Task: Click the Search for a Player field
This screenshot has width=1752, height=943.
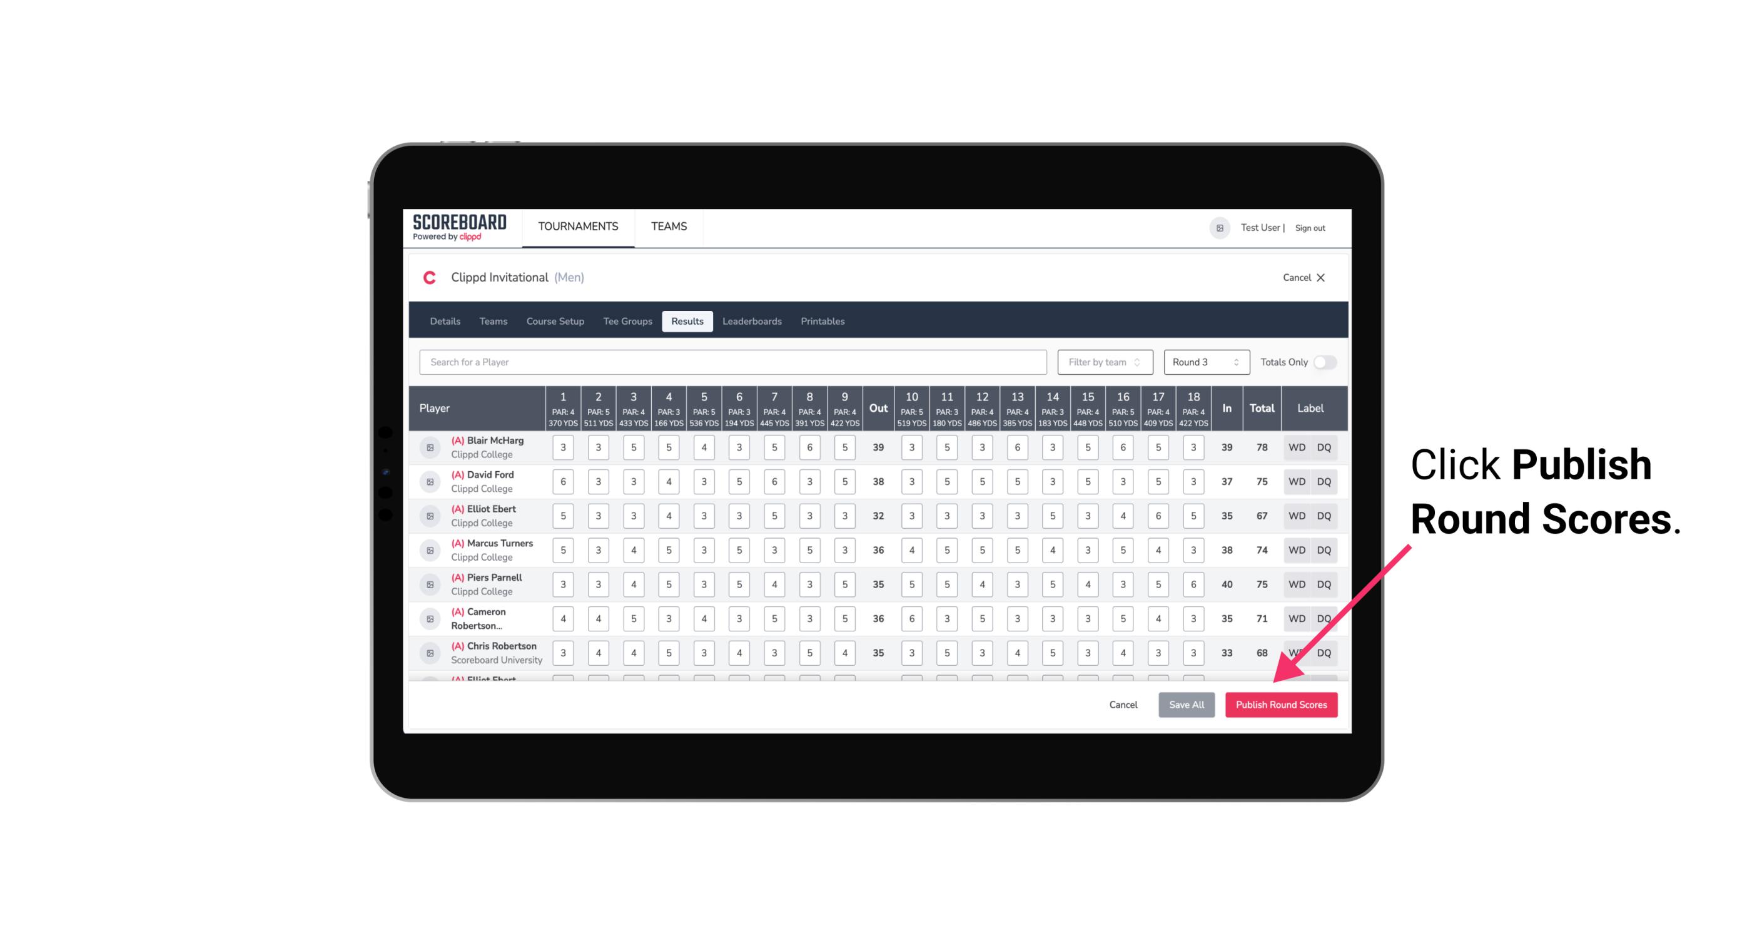Action: pos(733,361)
